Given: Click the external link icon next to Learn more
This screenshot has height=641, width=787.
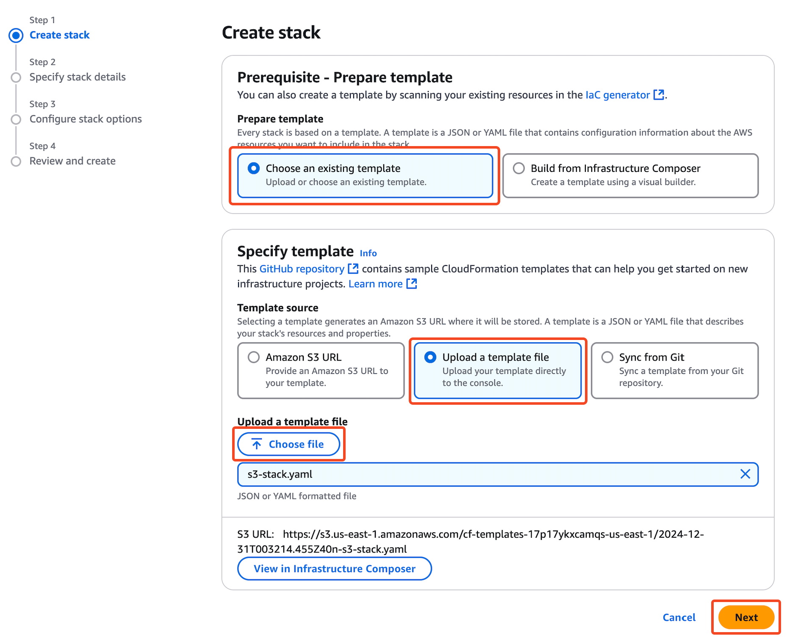Looking at the screenshot, I should [x=411, y=284].
